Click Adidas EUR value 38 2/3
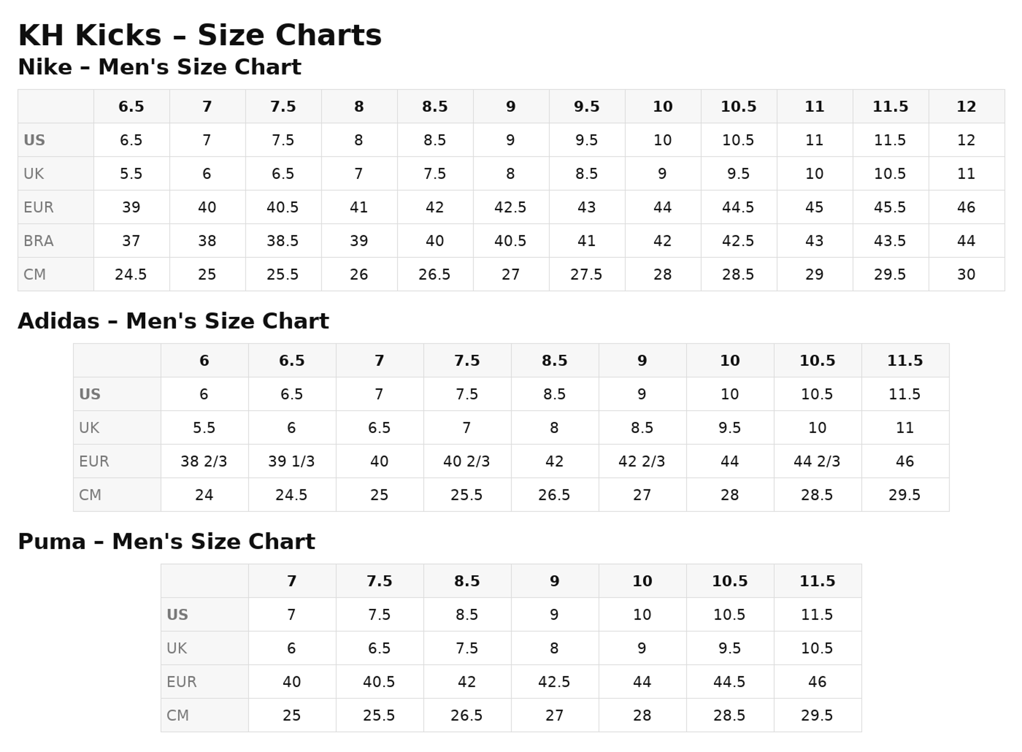 (204, 461)
